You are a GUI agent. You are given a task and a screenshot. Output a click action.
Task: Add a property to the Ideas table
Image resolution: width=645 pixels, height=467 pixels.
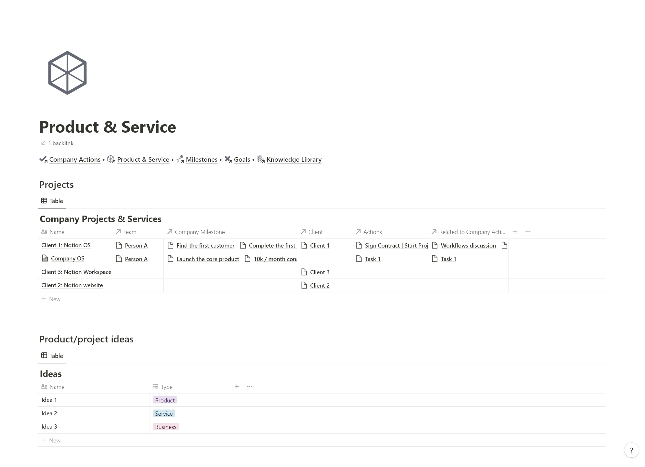point(237,387)
